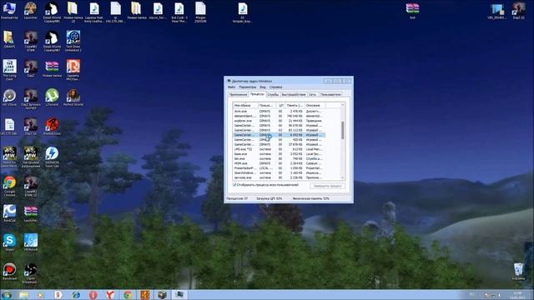Select the Google Chrome desktop shortcut
This screenshot has height=300, width=534.
click(x=9, y=187)
